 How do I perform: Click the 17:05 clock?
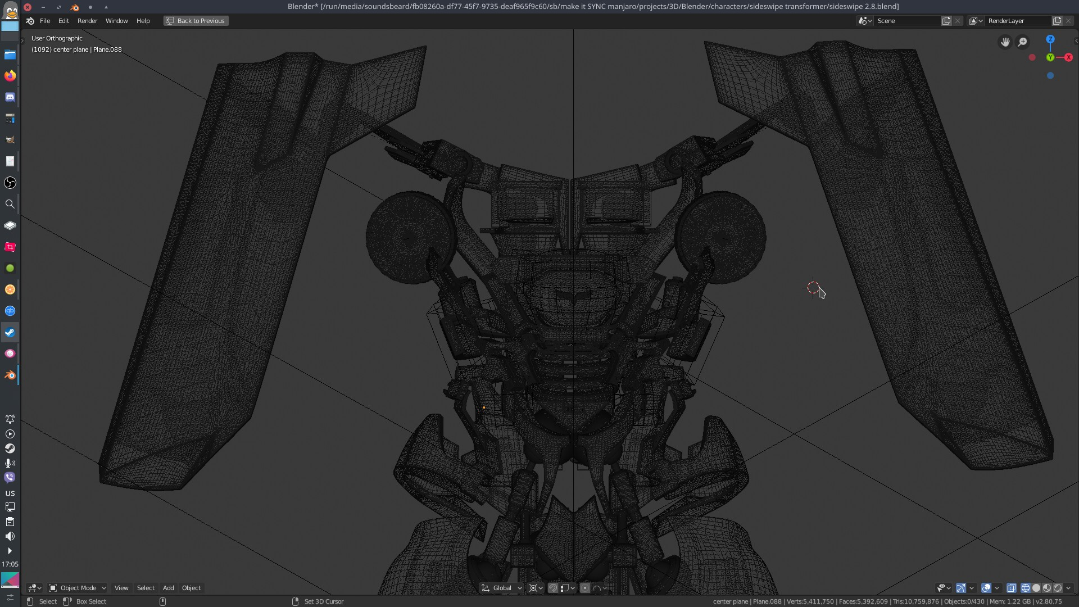pos(10,564)
